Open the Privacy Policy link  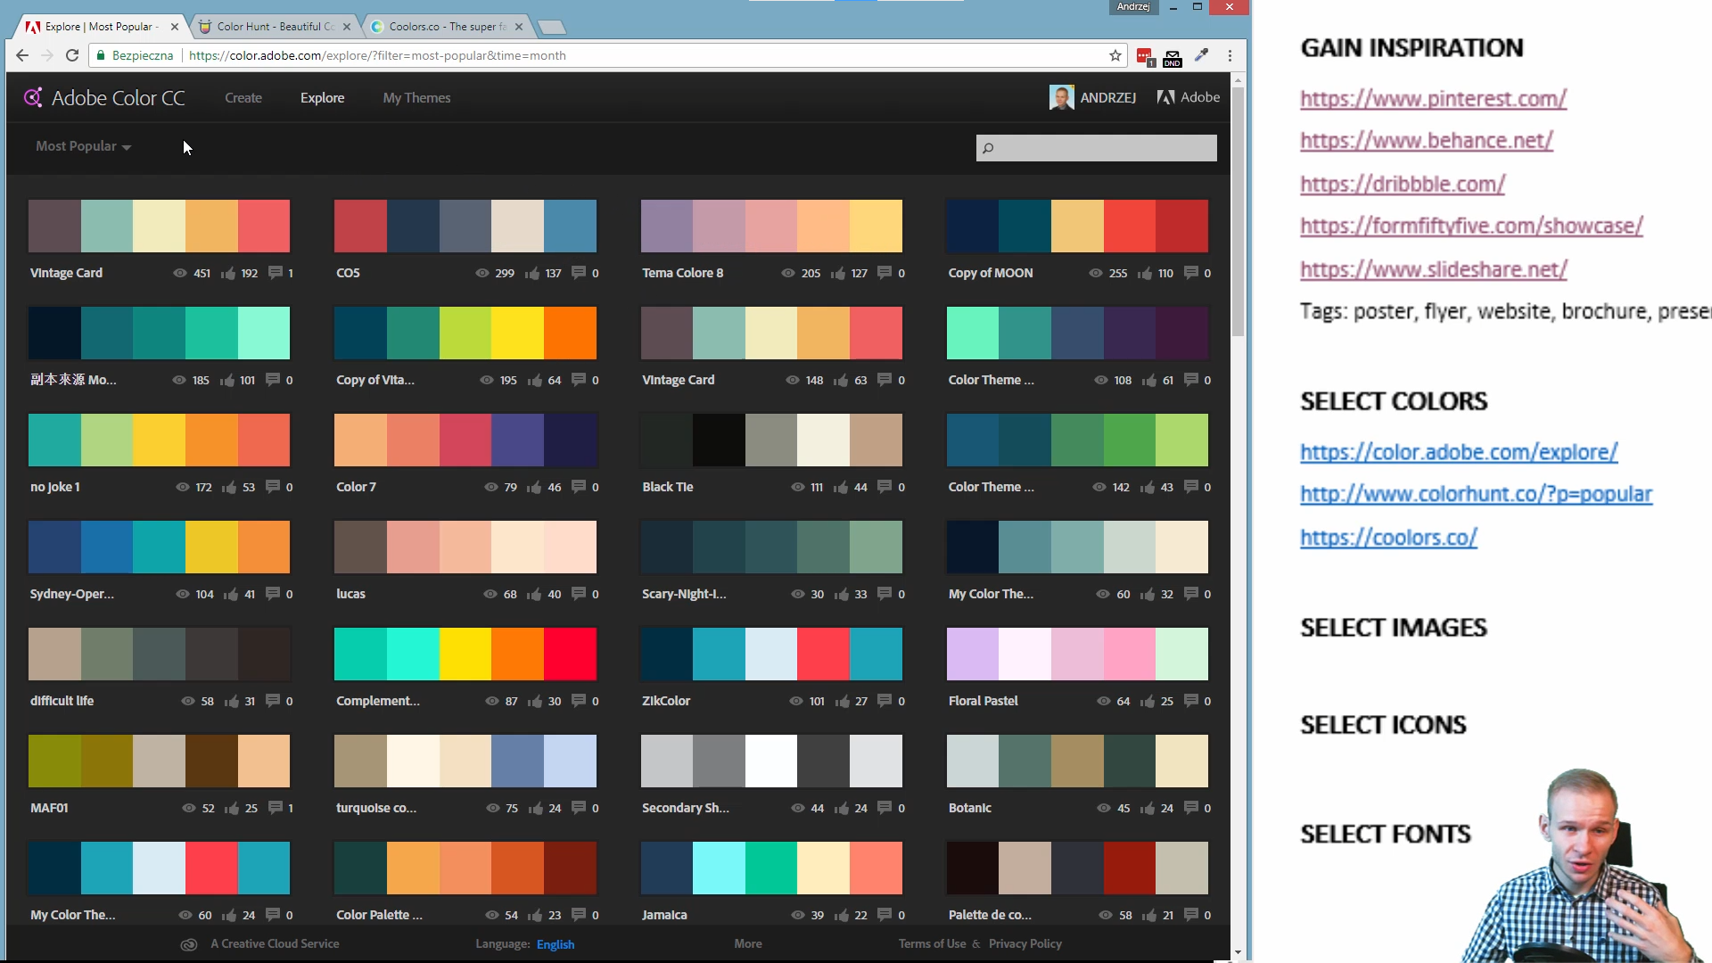coord(1025,943)
